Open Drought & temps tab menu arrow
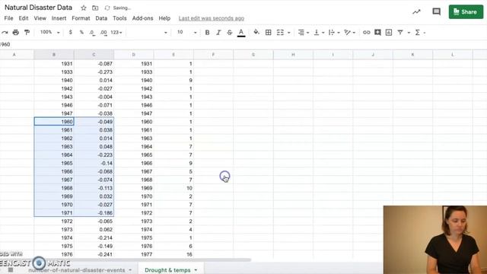 [x=196, y=270]
